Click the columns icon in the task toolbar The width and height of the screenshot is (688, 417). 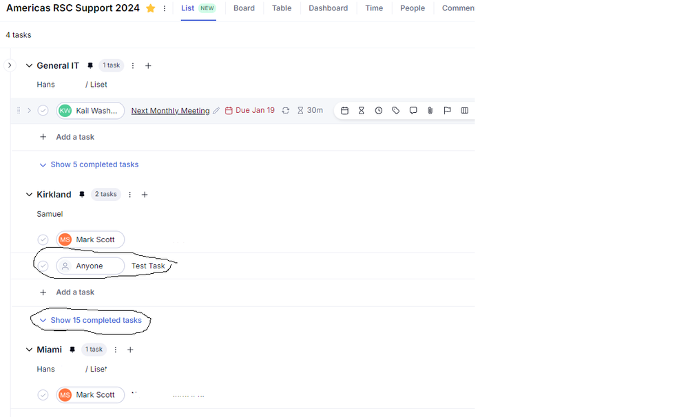[x=465, y=111]
